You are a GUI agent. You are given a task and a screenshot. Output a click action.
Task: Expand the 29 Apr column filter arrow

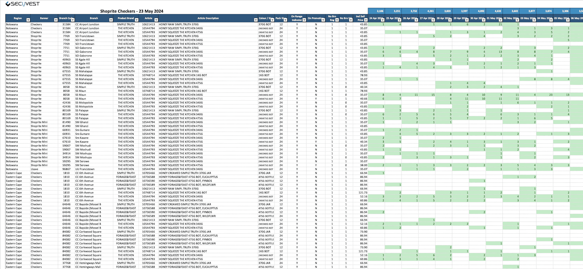(x=467, y=20)
